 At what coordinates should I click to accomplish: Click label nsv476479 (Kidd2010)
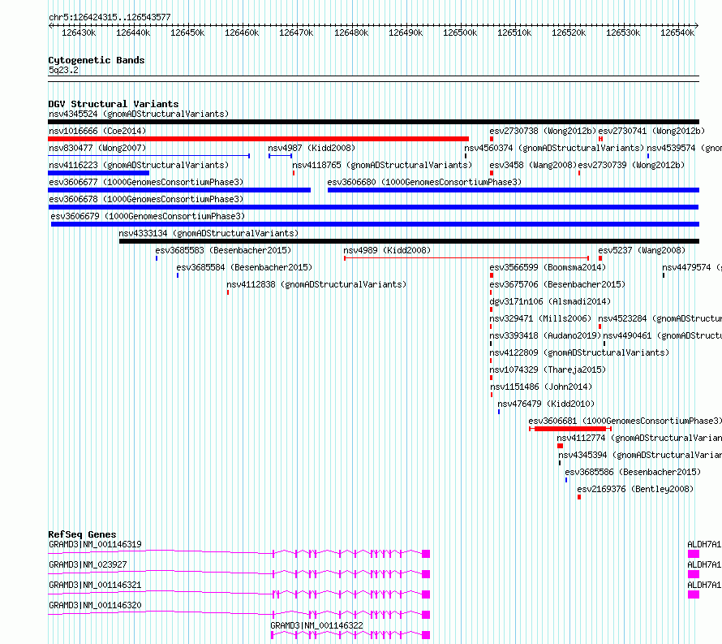point(546,404)
